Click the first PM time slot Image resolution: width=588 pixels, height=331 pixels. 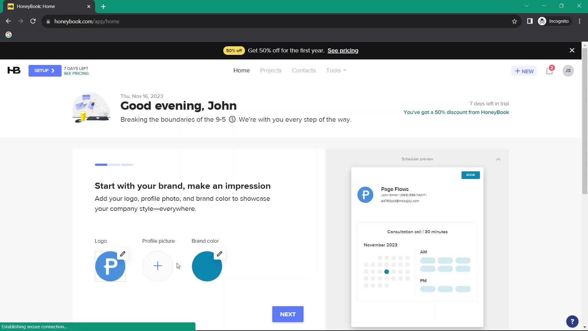pyautogui.click(x=428, y=289)
